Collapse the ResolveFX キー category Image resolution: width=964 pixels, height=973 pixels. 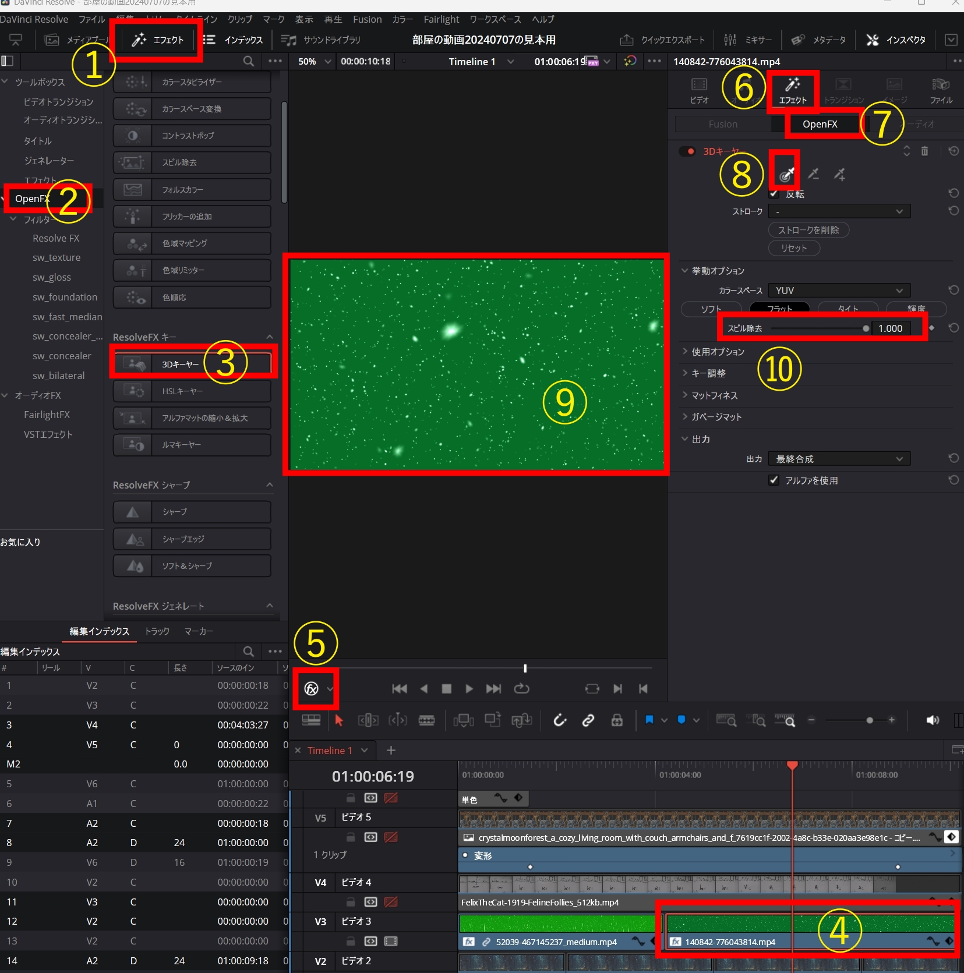270,337
